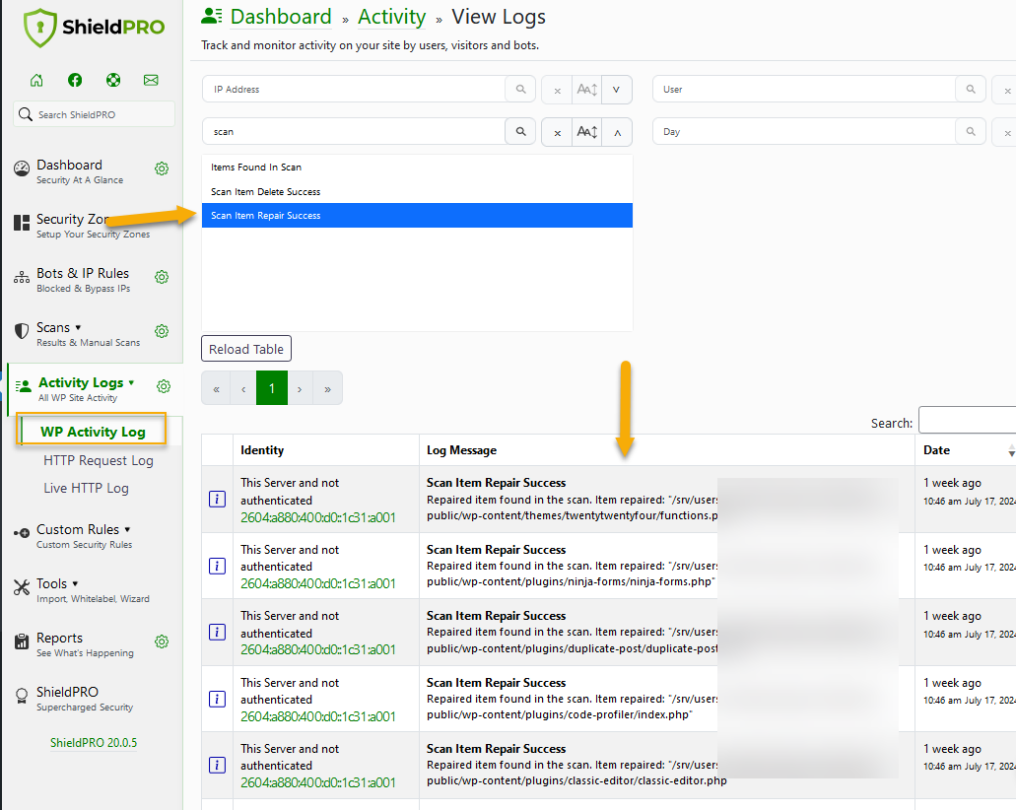
Task: Open Activity Logs gear icon
Action: pyautogui.click(x=164, y=387)
